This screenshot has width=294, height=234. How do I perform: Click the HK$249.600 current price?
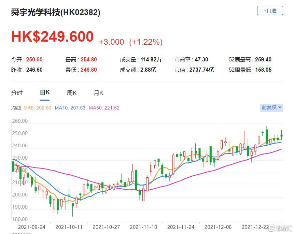coord(53,37)
